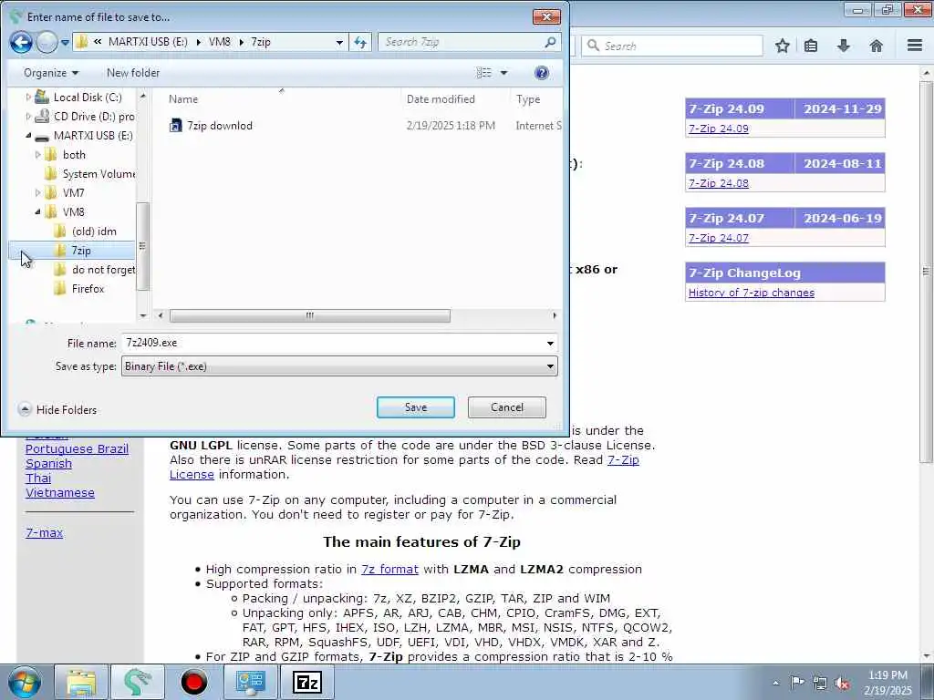Click the File name input field
Image resolution: width=934 pixels, height=700 pixels.
click(332, 343)
